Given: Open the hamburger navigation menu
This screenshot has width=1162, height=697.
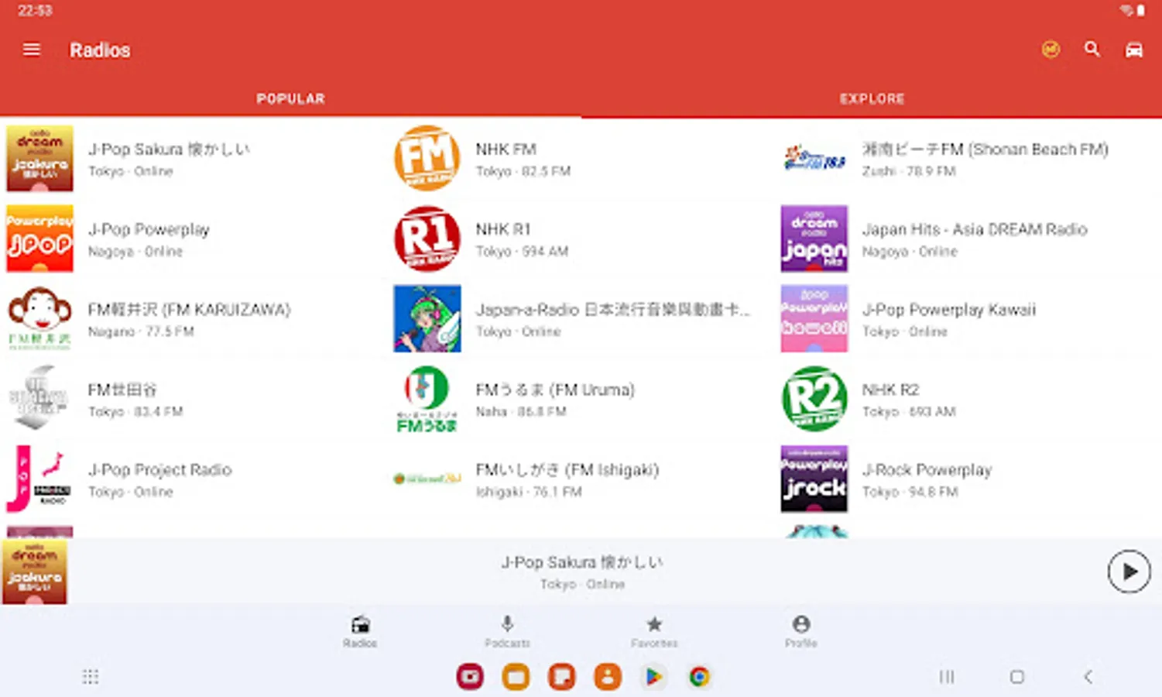Looking at the screenshot, I should pos(32,50).
